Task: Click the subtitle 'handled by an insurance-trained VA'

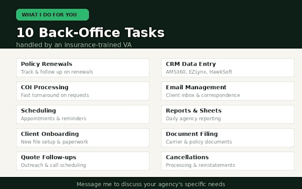Action: point(74,45)
